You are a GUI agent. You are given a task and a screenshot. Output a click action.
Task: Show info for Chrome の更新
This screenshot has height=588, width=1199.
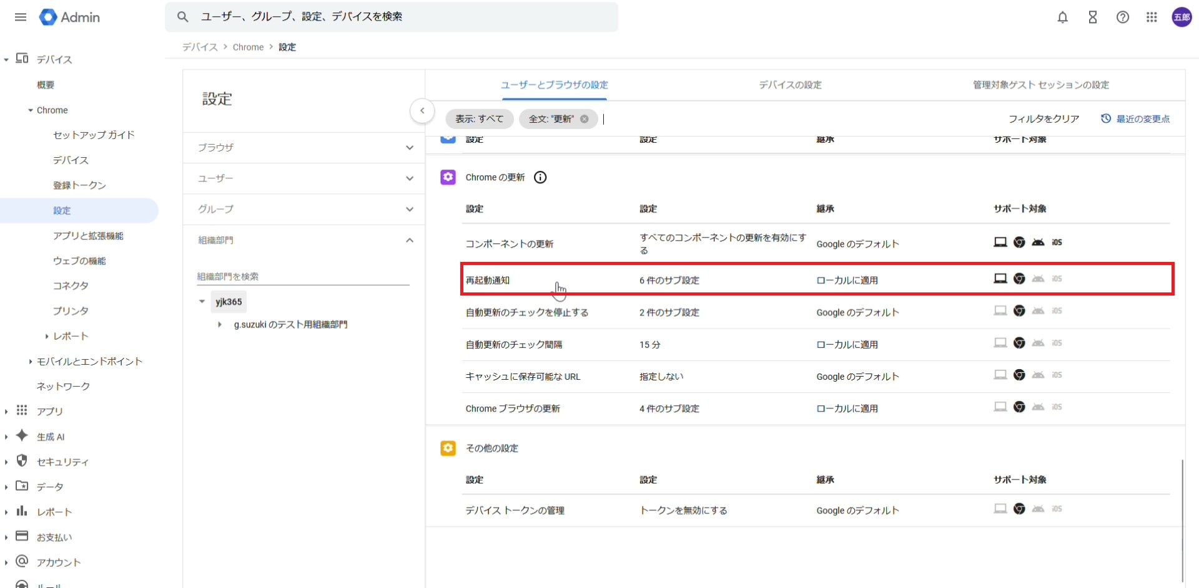540,178
